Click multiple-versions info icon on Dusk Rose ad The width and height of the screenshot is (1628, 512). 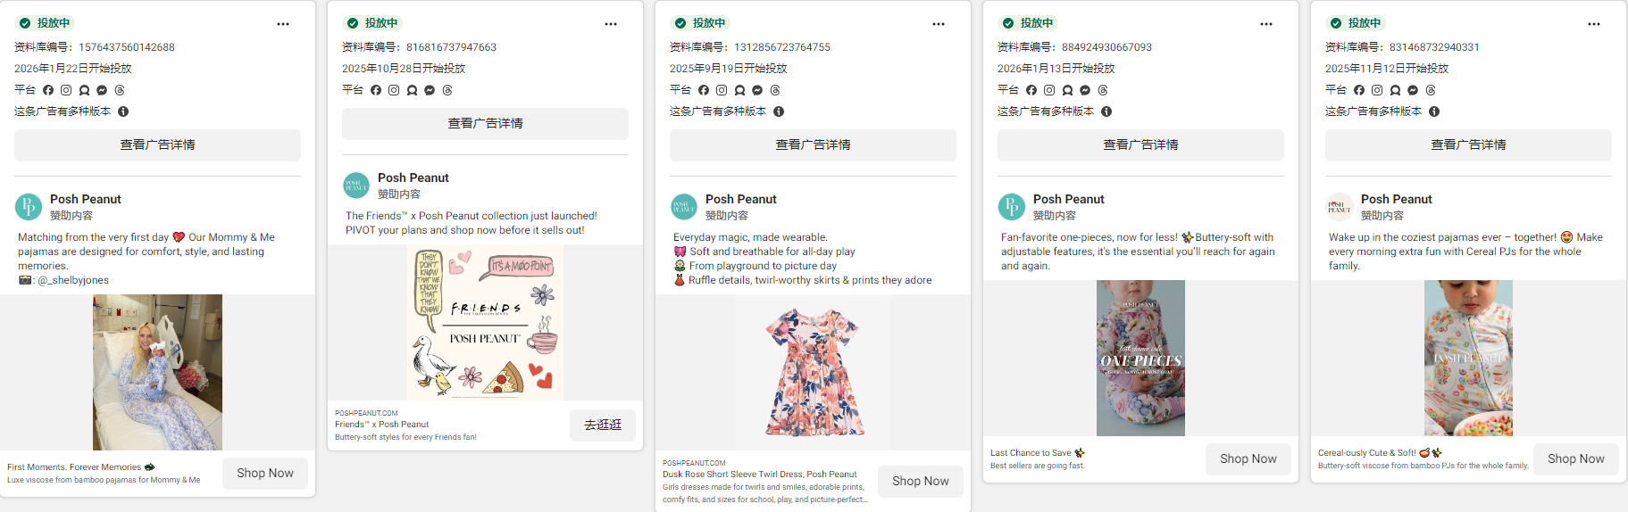[x=779, y=111]
